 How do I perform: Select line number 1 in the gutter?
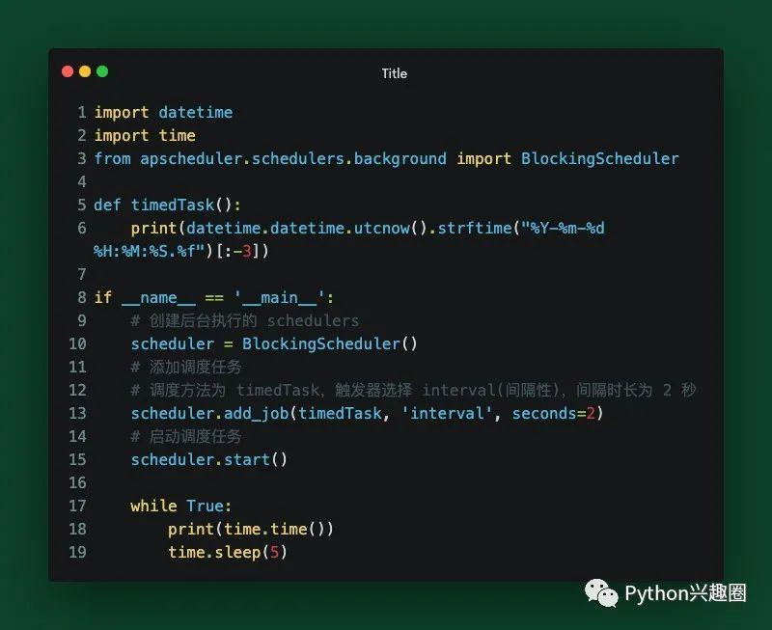click(81, 112)
